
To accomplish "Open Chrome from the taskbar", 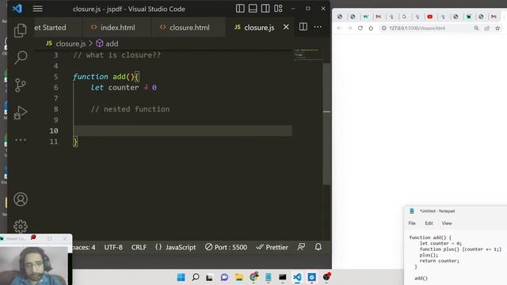I will pyautogui.click(x=253, y=277).
